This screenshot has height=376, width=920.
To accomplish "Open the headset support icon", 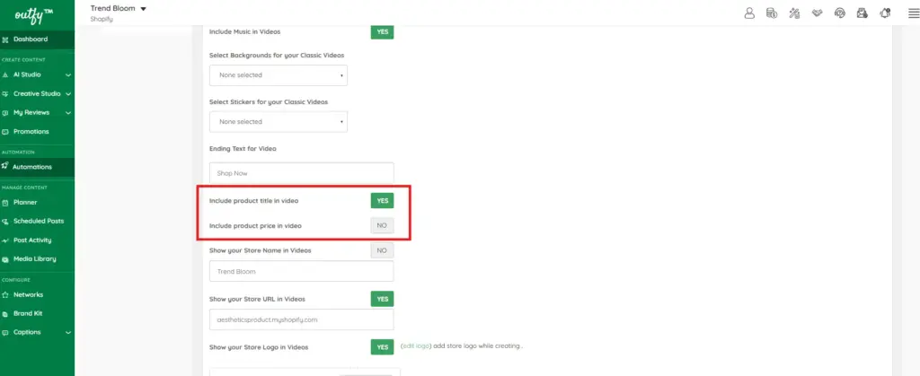I will pos(840,13).
